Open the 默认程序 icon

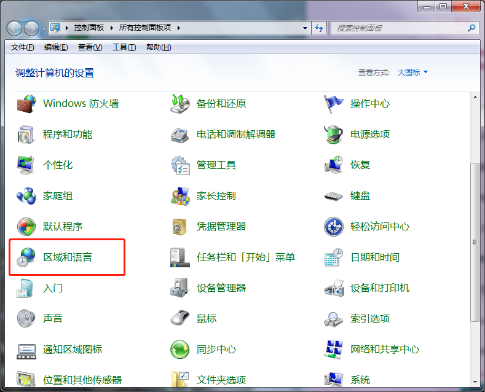point(26,227)
